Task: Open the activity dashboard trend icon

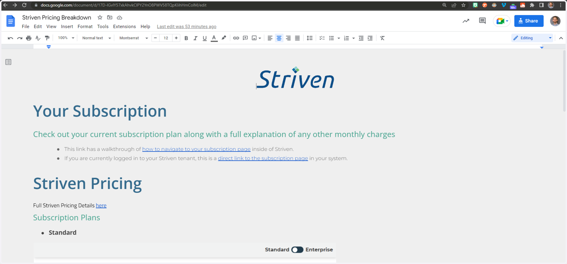Action: coord(466,21)
